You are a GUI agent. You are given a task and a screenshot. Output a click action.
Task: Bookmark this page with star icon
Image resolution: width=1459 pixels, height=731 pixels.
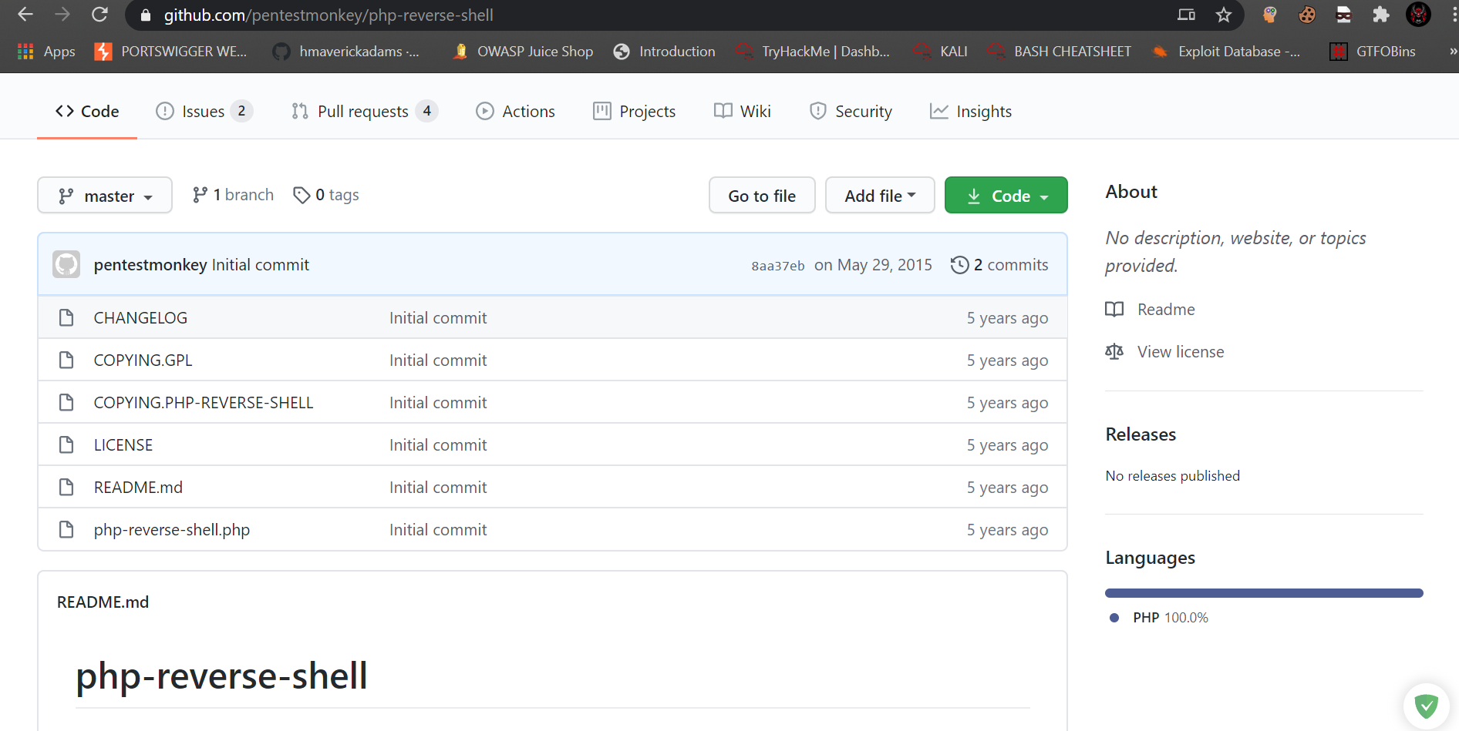pyautogui.click(x=1224, y=15)
